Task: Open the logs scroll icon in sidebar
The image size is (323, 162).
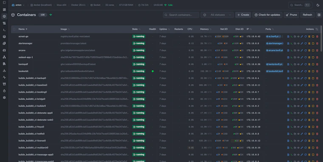Action: click(4, 23)
